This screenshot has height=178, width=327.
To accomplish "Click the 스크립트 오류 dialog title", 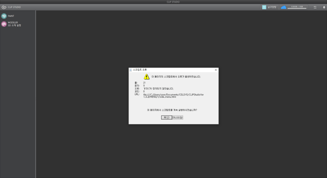I will point(140,70).
